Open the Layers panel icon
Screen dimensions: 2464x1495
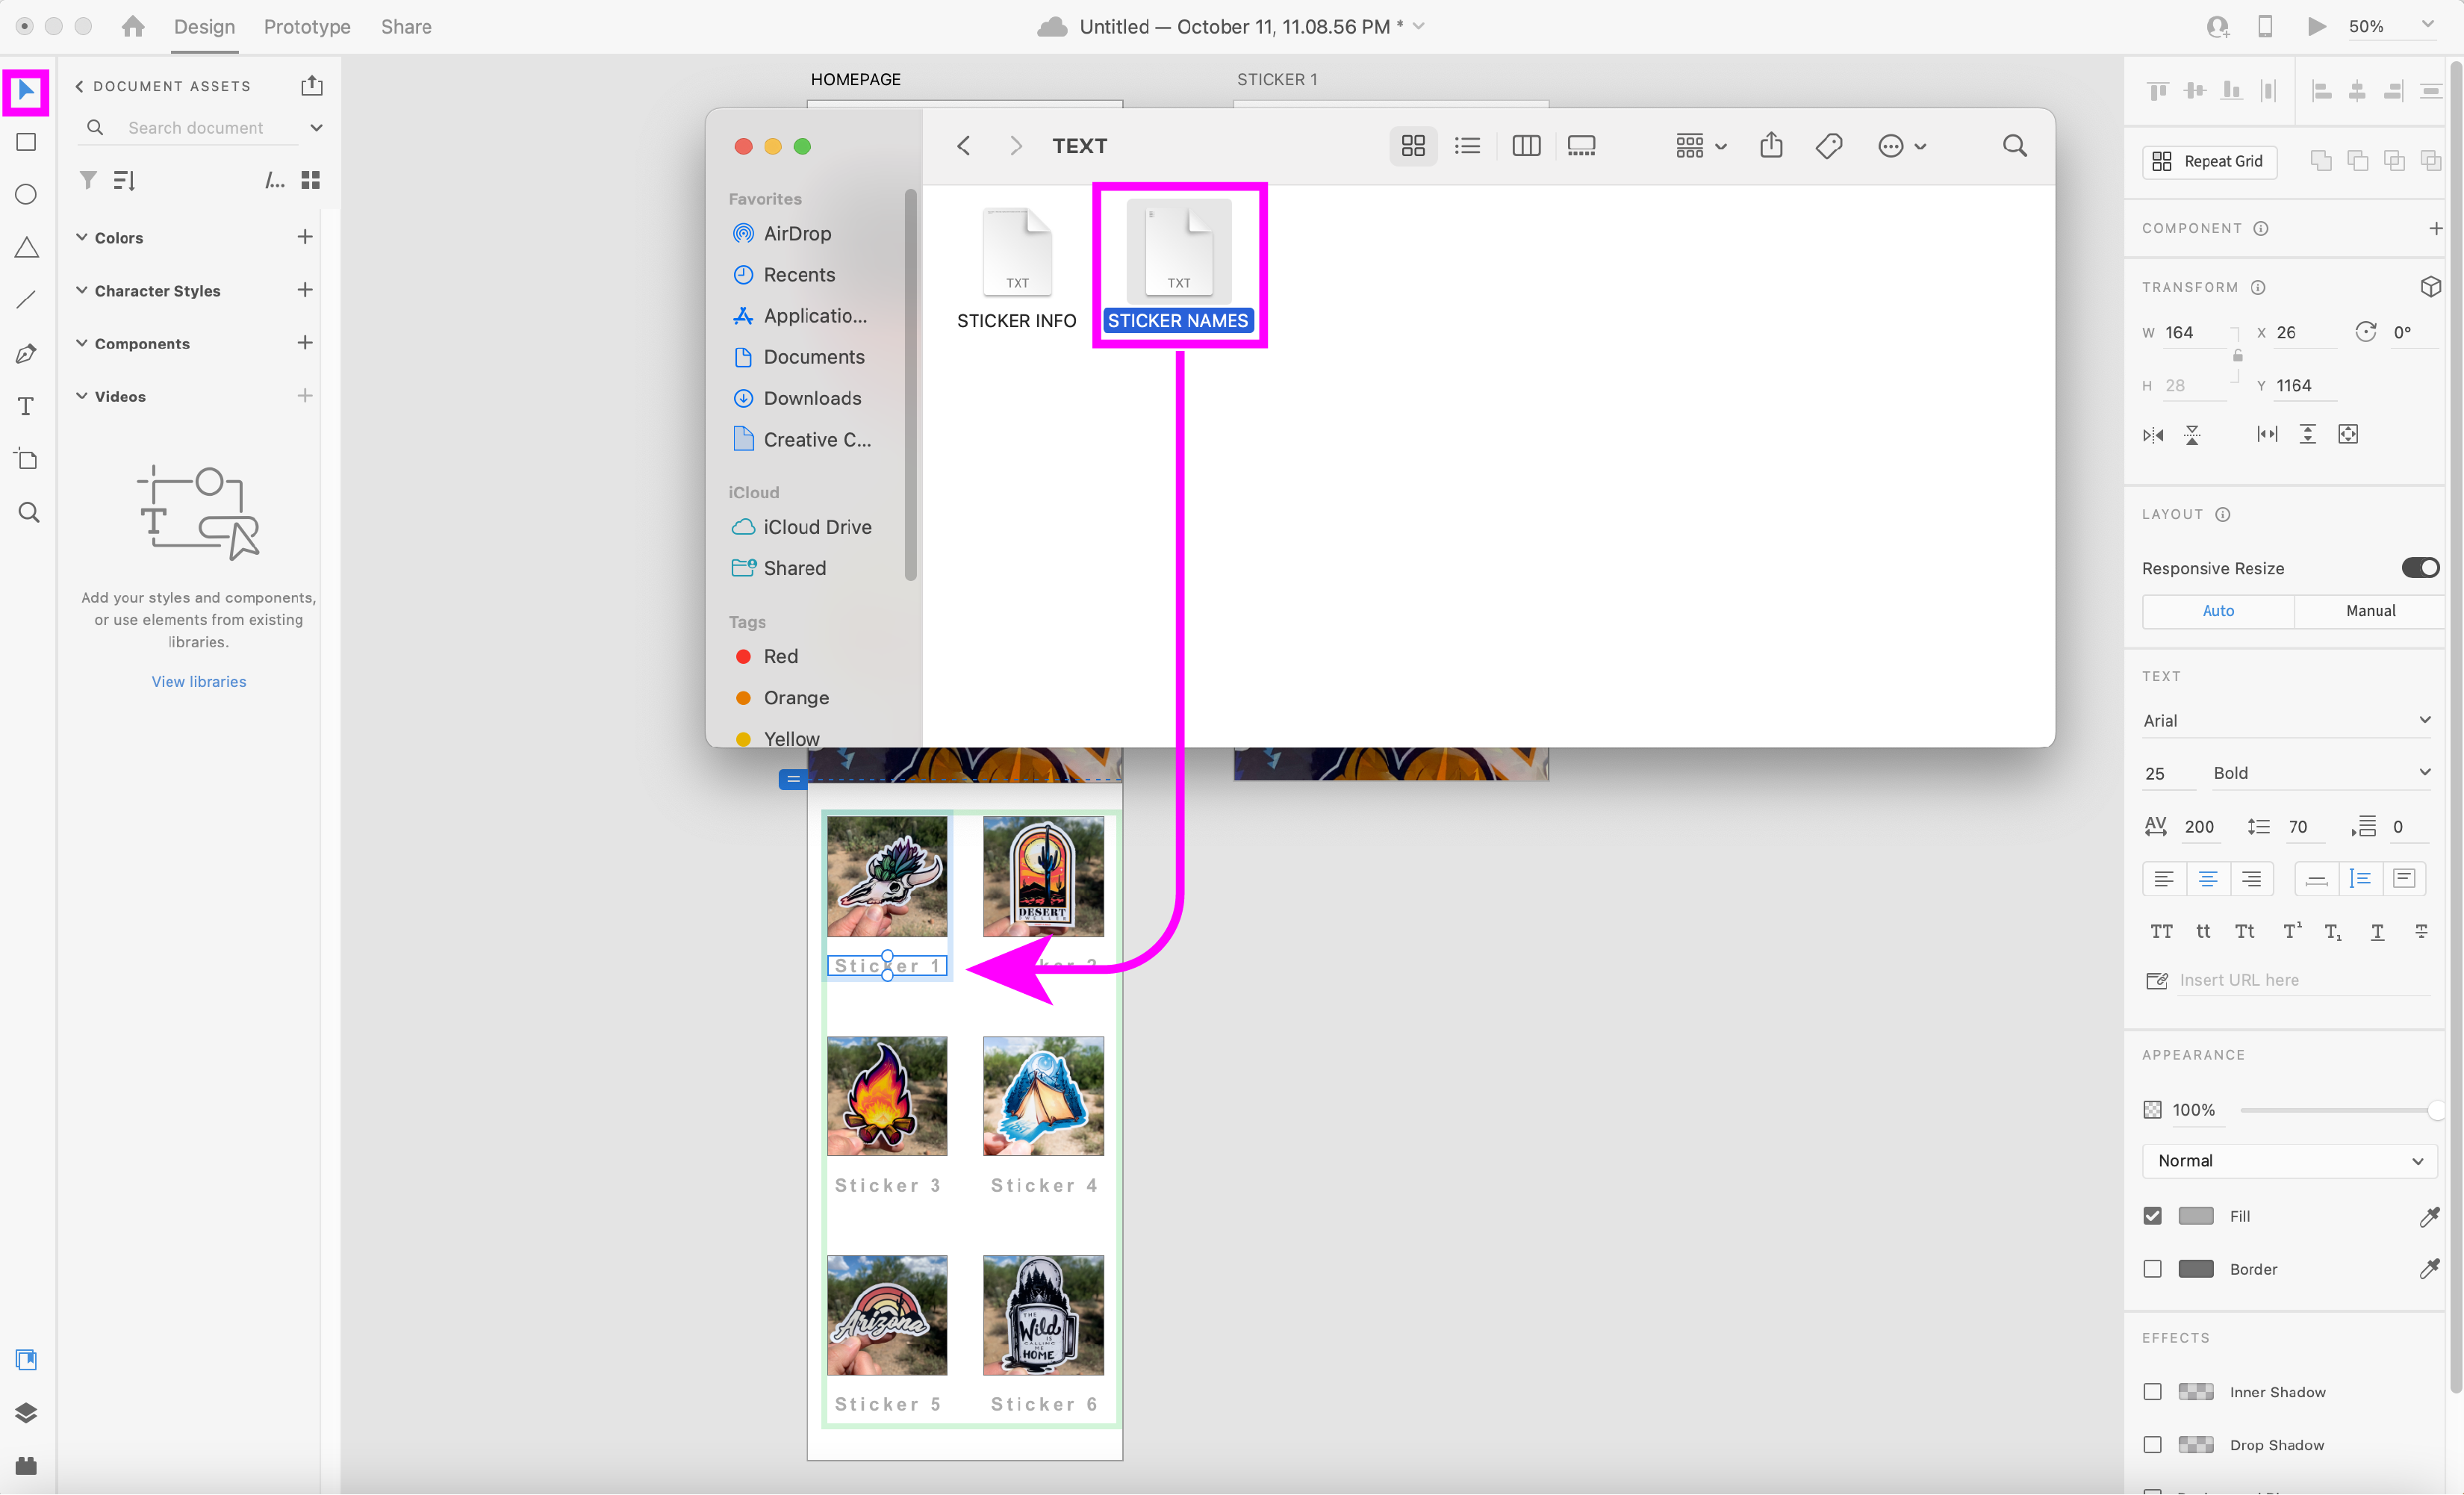pyautogui.click(x=27, y=1412)
